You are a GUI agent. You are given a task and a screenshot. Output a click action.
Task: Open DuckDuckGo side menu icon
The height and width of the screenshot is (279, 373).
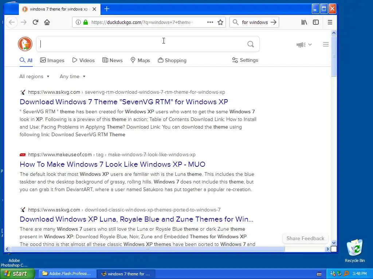pyautogui.click(x=326, y=44)
